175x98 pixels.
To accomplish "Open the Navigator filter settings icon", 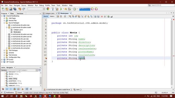I will point(39,70).
